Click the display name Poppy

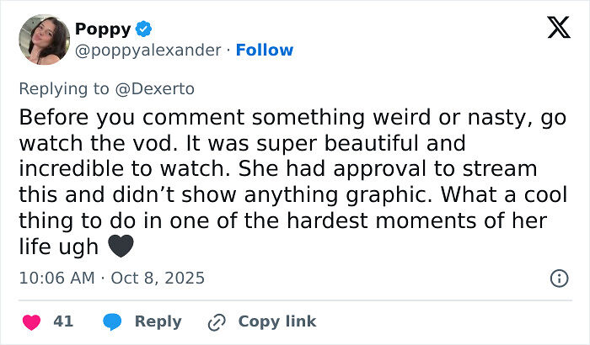click(x=103, y=29)
